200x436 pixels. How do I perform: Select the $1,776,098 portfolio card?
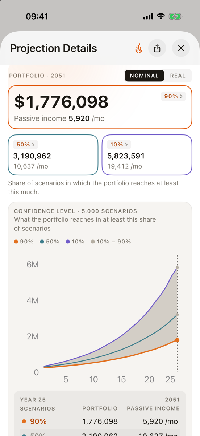100,107
